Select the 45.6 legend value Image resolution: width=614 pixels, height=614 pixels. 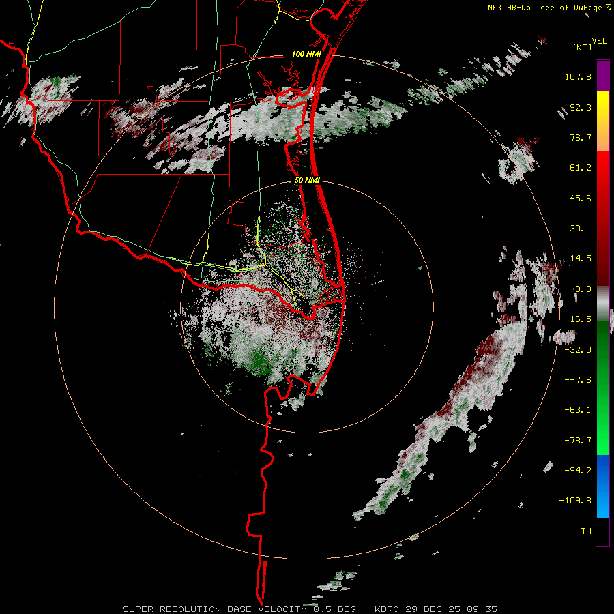pos(581,198)
